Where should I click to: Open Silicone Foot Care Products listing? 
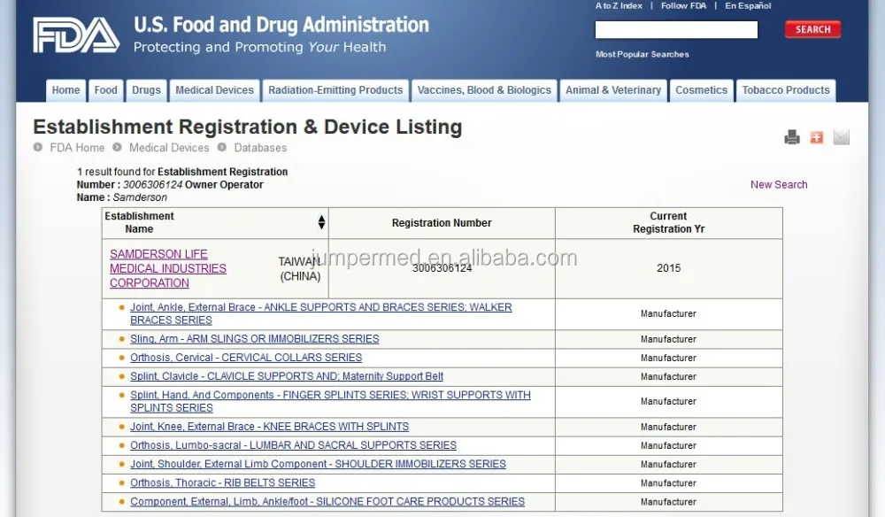[x=327, y=502]
